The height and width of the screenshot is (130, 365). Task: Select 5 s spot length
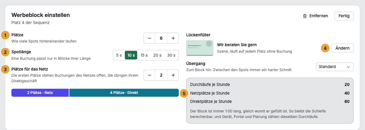[119, 55]
